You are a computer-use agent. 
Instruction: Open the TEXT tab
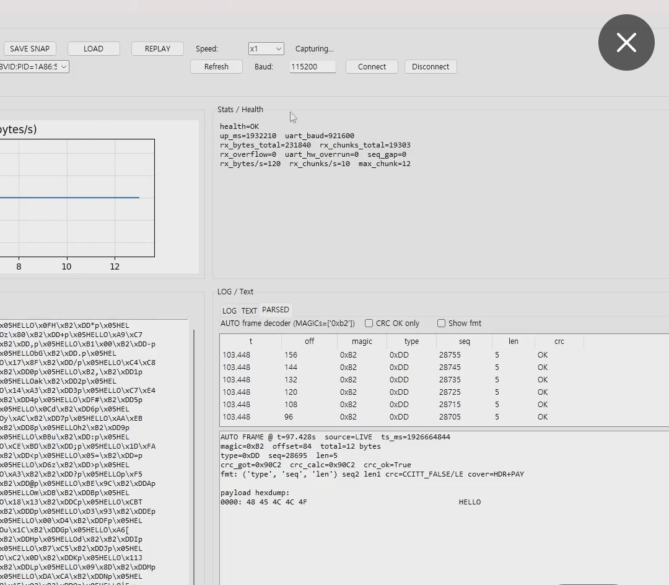click(249, 310)
